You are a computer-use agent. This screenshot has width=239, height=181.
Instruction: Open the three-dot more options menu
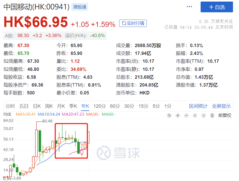point(189,7)
